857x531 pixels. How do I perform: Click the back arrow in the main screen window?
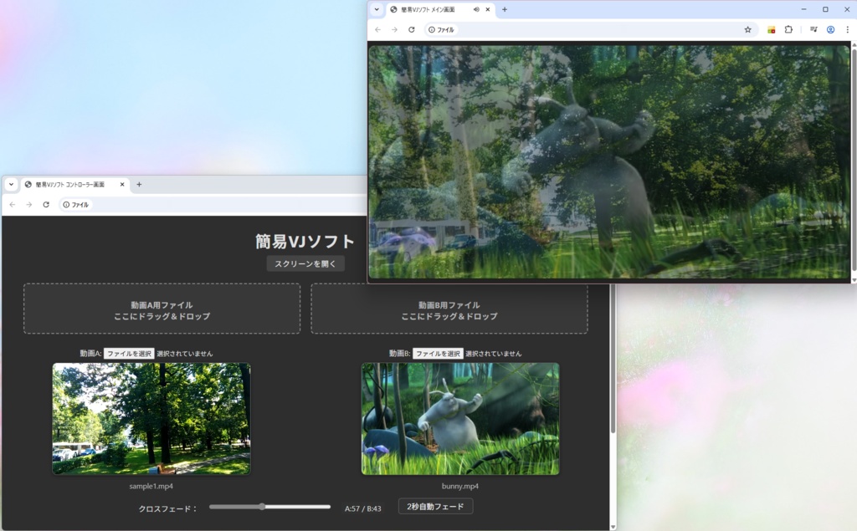[x=377, y=29]
